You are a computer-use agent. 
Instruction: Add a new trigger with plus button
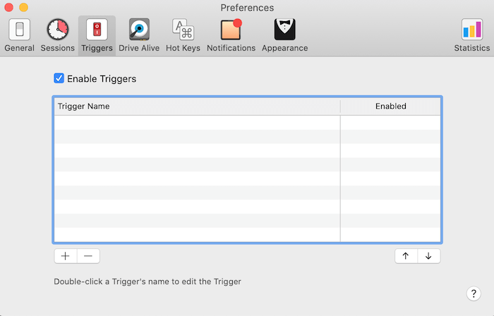click(66, 256)
